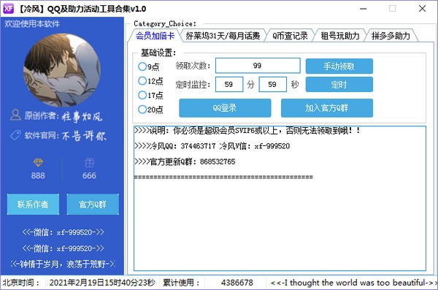Click the gift icon above 666
438x290 pixels.
[89, 162]
